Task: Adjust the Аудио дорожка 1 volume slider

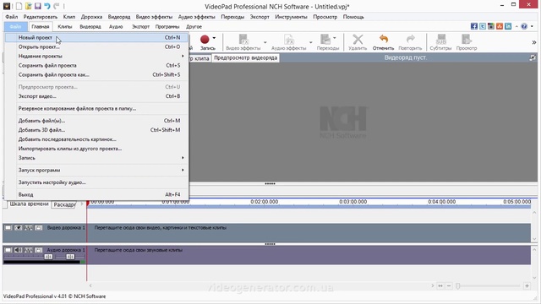Action: click(x=49, y=257)
